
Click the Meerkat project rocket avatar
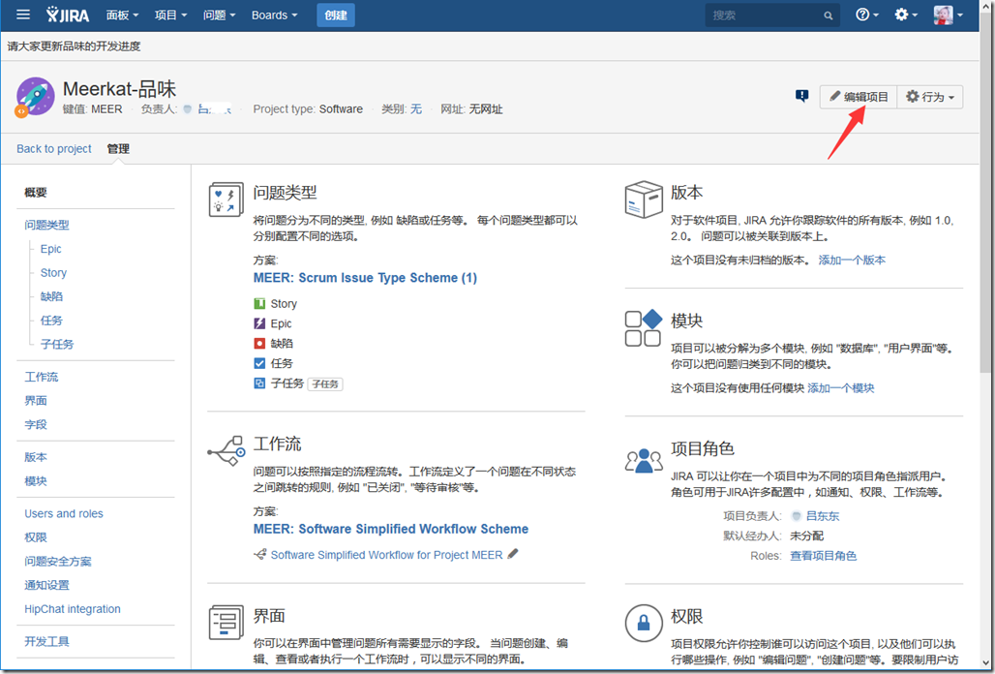35,97
